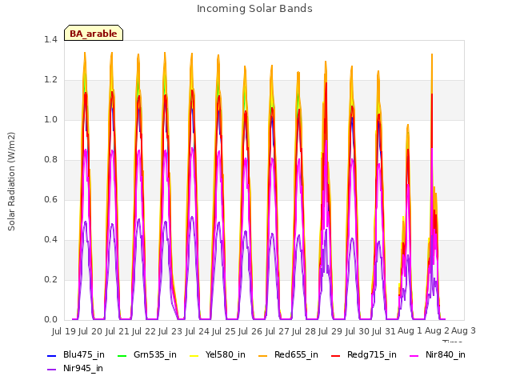The height and width of the screenshot is (384, 512).
Task: Click the 1.2 y-axis tick label
Action: (x=50, y=80)
